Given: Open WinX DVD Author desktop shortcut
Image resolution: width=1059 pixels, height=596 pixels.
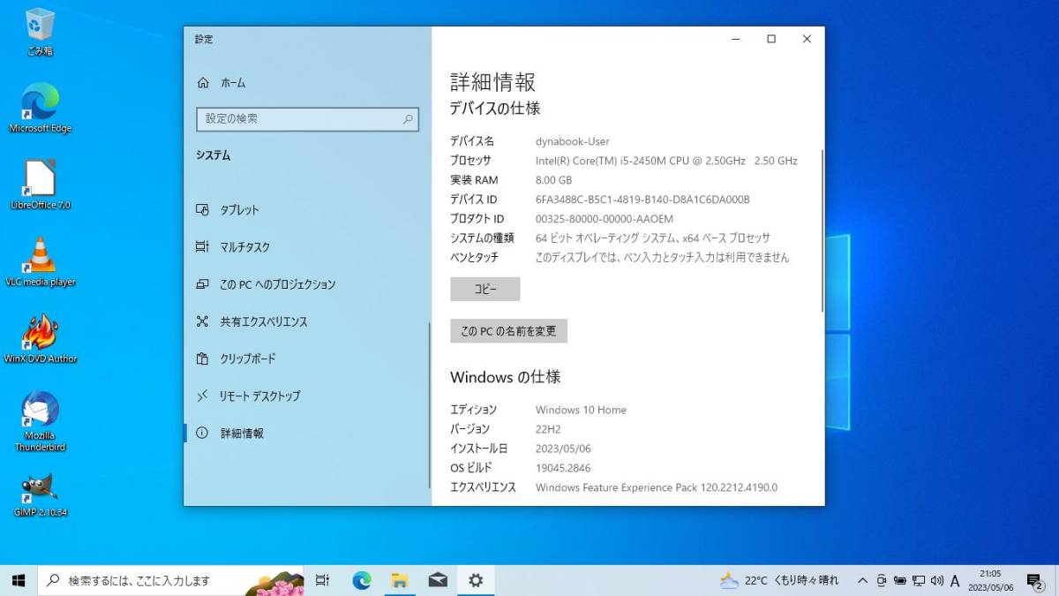Looking at the screenshot, I should pos(40,338).
